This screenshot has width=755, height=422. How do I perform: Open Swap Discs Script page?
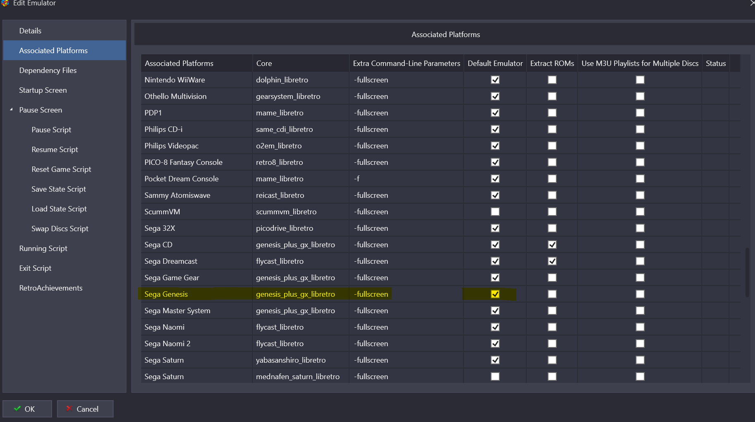pos(60,229)
